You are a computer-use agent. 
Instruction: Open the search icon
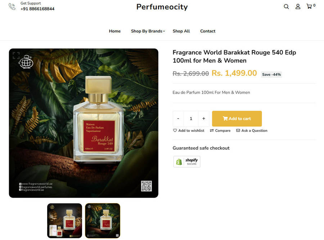click(x=286, y=6)
